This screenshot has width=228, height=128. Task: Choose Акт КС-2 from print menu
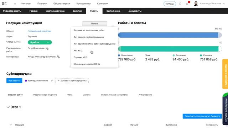point(78,50)
